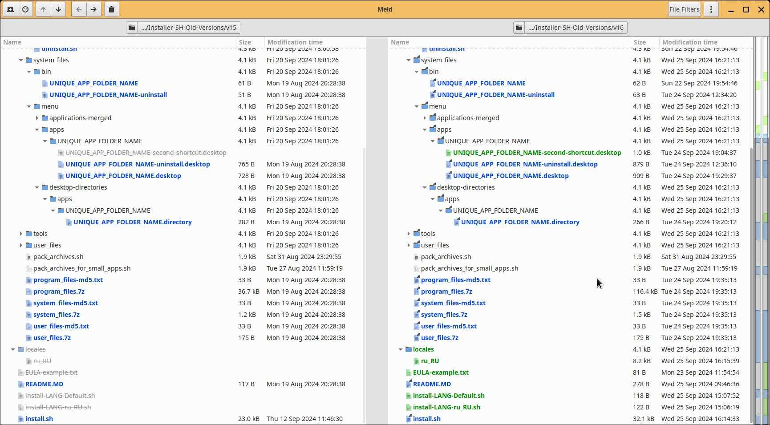The image size is (770, 425).
Task: Copy selected item to the right pane
Action: [x=94, y=9]
